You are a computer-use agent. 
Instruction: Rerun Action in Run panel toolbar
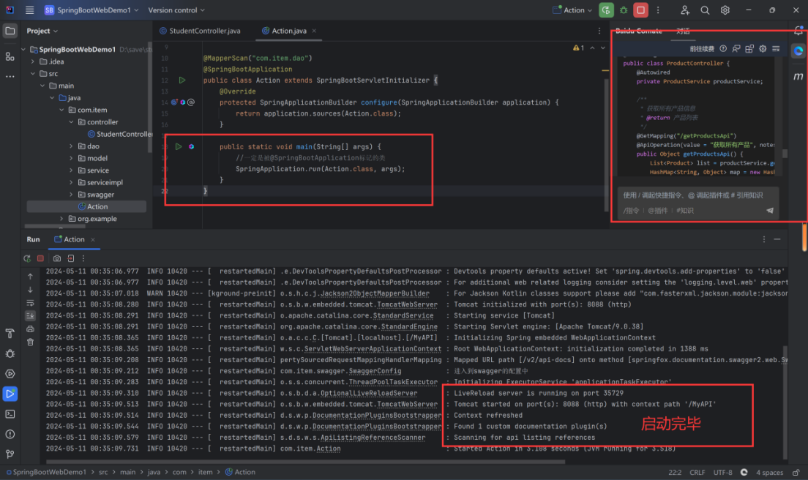[27, 258]
